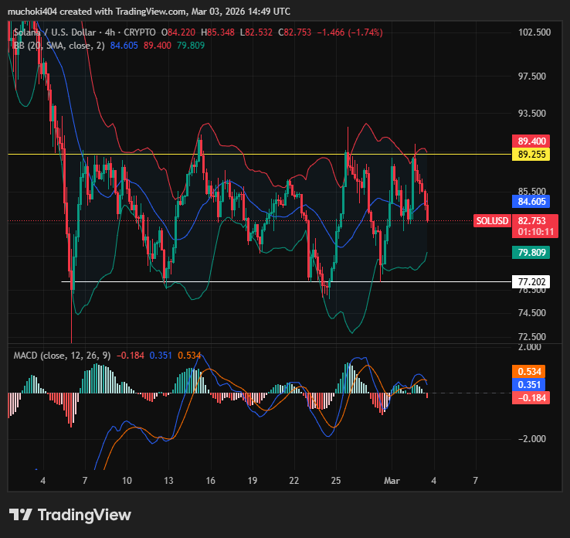Click the SOLUSD ticker tag on price axis
The height and width of the screenshot is (538, 570).
(x=492, y=220)
